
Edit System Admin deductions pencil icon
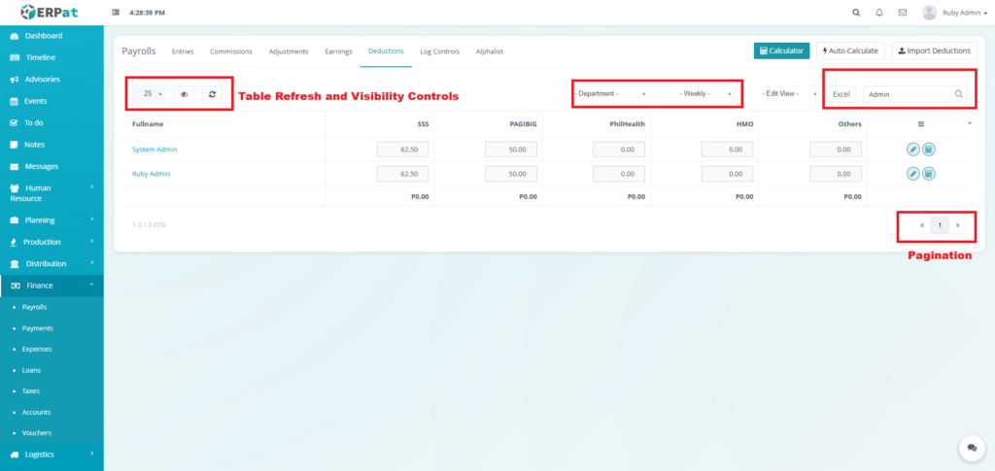pyautogui.click(x=912, y=150)
